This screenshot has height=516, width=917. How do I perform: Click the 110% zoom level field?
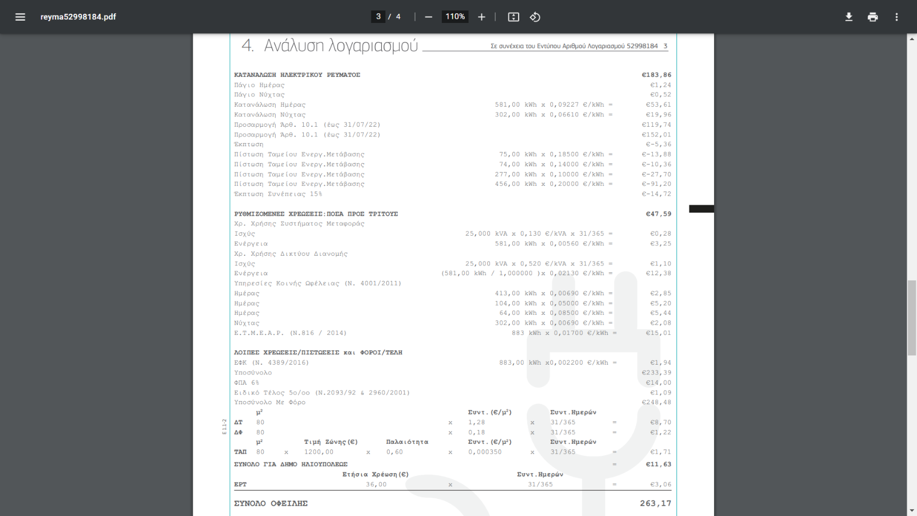click(455, 17)
